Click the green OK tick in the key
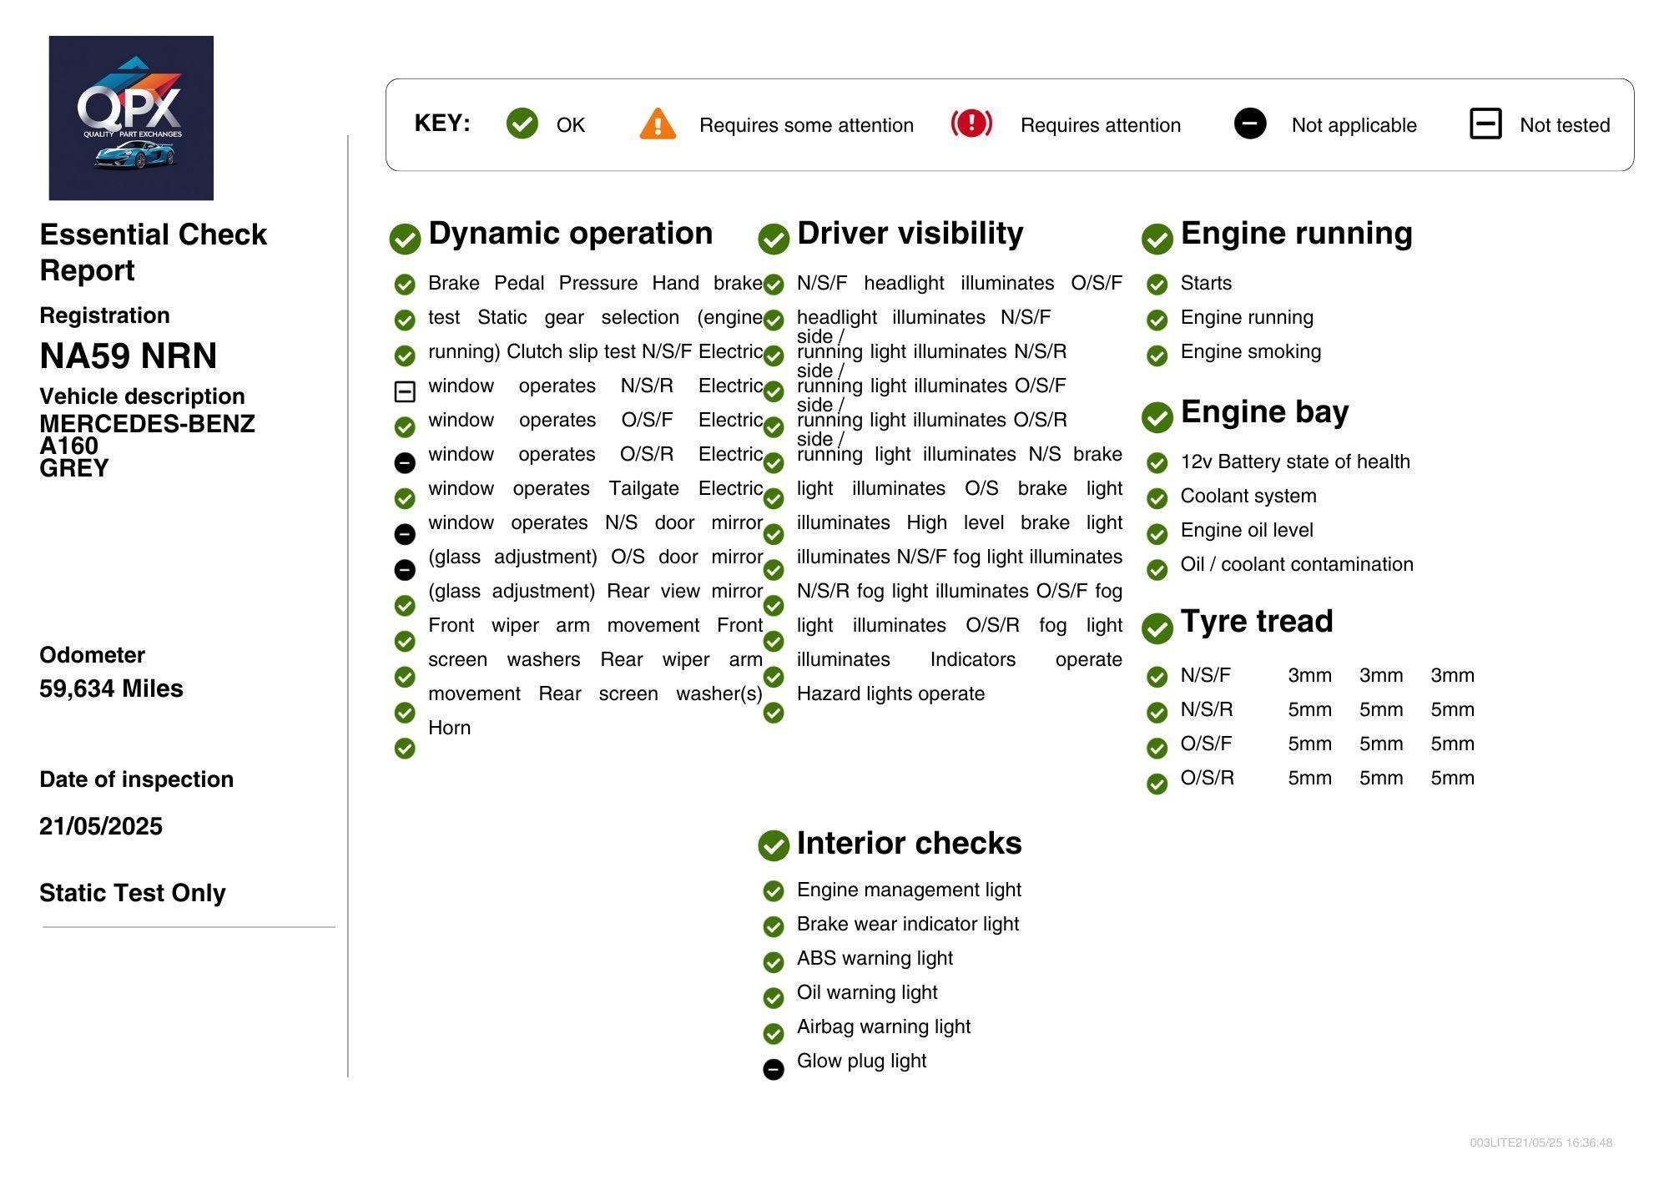This screenshot has height=1180, width=1669. (522, 124)
